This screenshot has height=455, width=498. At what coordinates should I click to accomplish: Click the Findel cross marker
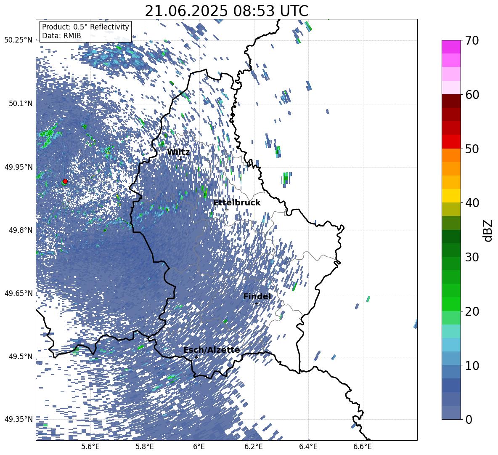point(257,304)
